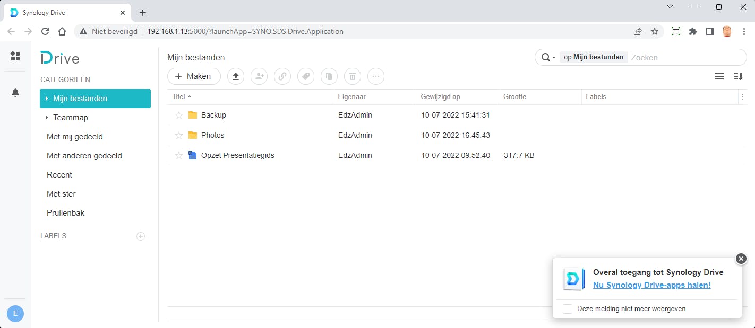This screenshot has width=755, height=328.
Task: Open browser extensions puzzle icon
Action: click(x=693, y=31)
